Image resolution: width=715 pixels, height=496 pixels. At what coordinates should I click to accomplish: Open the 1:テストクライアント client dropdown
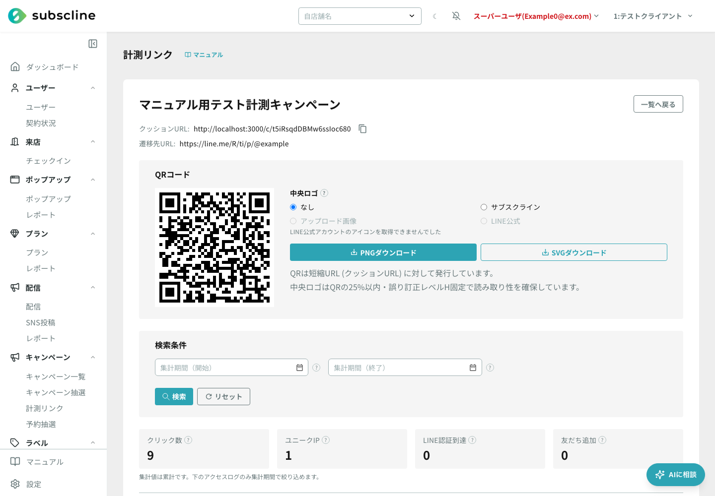coord(653,16)
